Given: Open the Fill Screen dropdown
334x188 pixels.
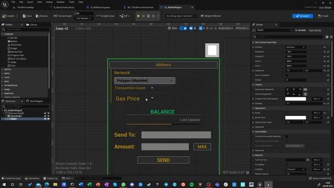Looking at the screenshot, I should (x=242, y=28).
